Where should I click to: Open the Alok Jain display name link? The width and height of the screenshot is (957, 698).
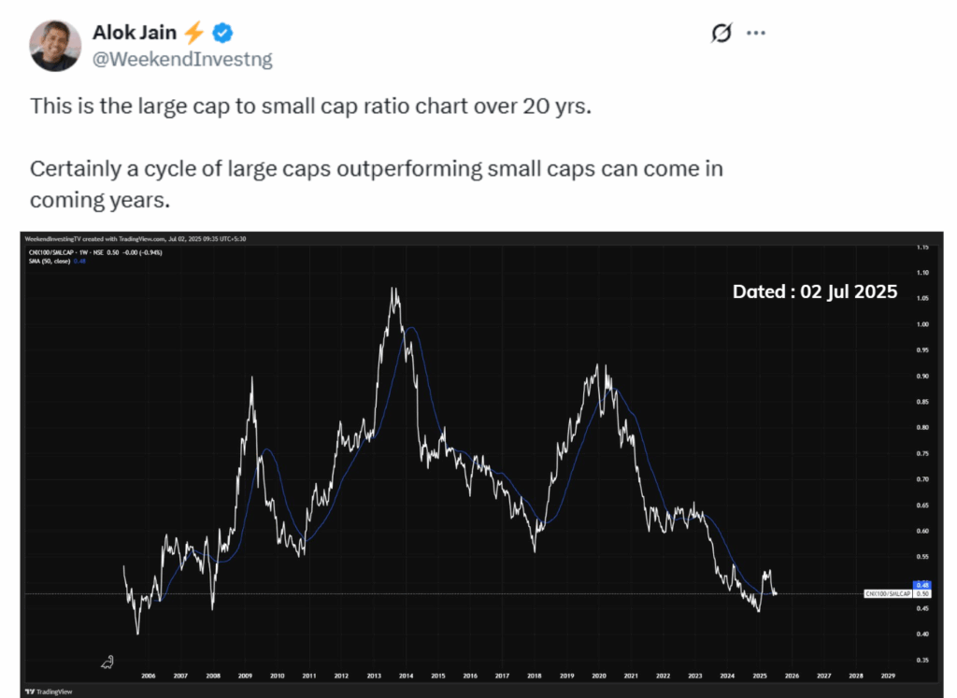click(x=135, y=33)
